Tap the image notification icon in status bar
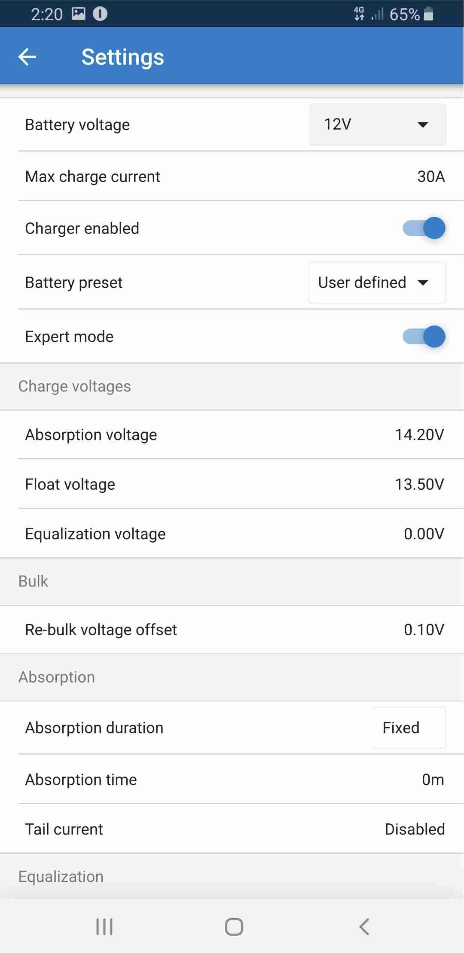The image size is (464, 953). click(79, 14)
